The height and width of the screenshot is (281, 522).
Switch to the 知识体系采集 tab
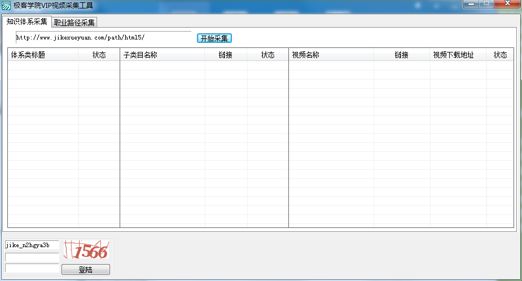pyautogui.click(x=27, y=21)
